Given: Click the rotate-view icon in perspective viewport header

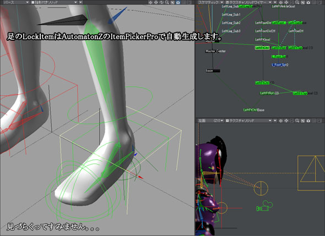Looking at the screenshot, I should (161, 2).
